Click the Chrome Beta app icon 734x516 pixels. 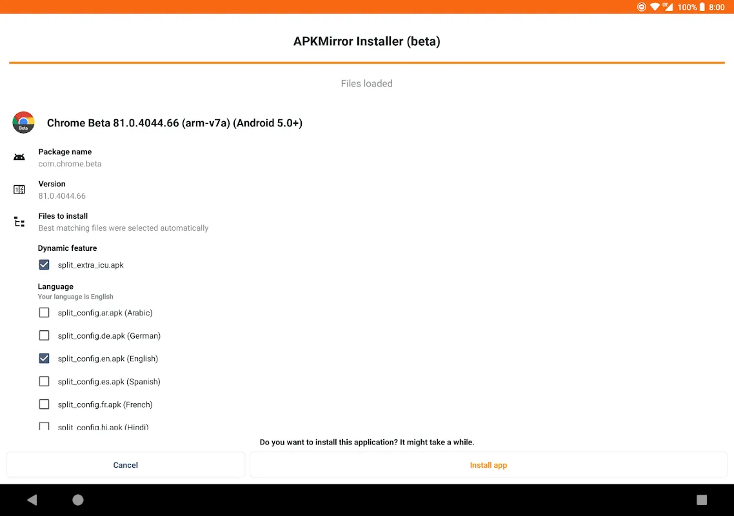click(x=23, y=123)
